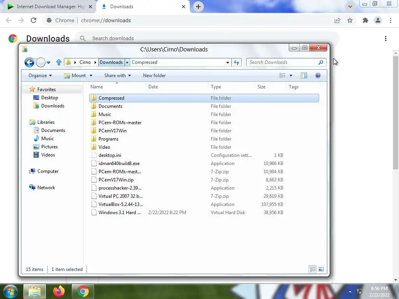Image resolution: width=399 pixels, height=299 pixels.
Task: Open Chrome three-dot main menu
Action: point(390,20)
